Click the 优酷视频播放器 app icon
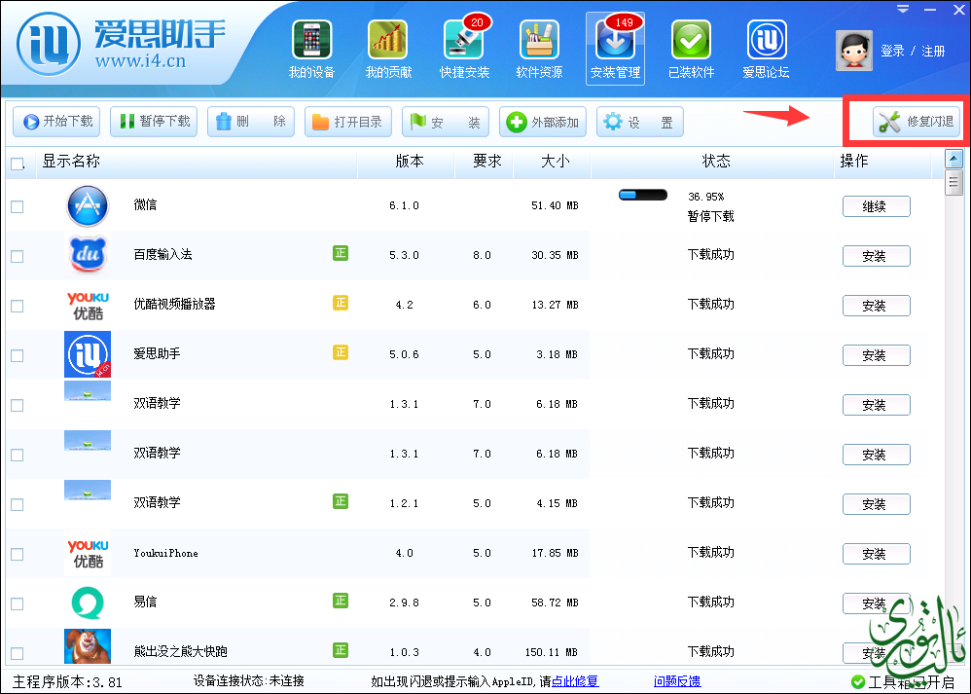The height and width of the screenshot is (694, 971). (88, 305)
